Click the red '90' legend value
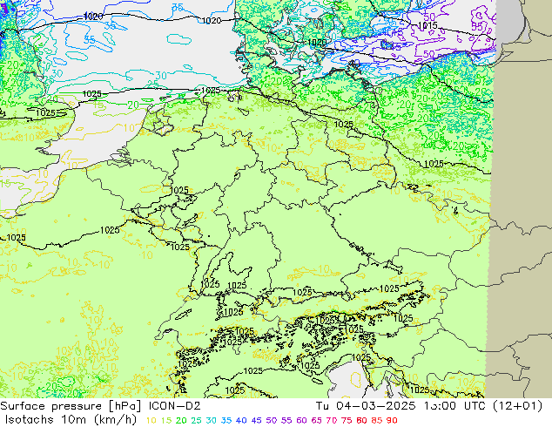 pyautogui.click(x=392, y=420)
